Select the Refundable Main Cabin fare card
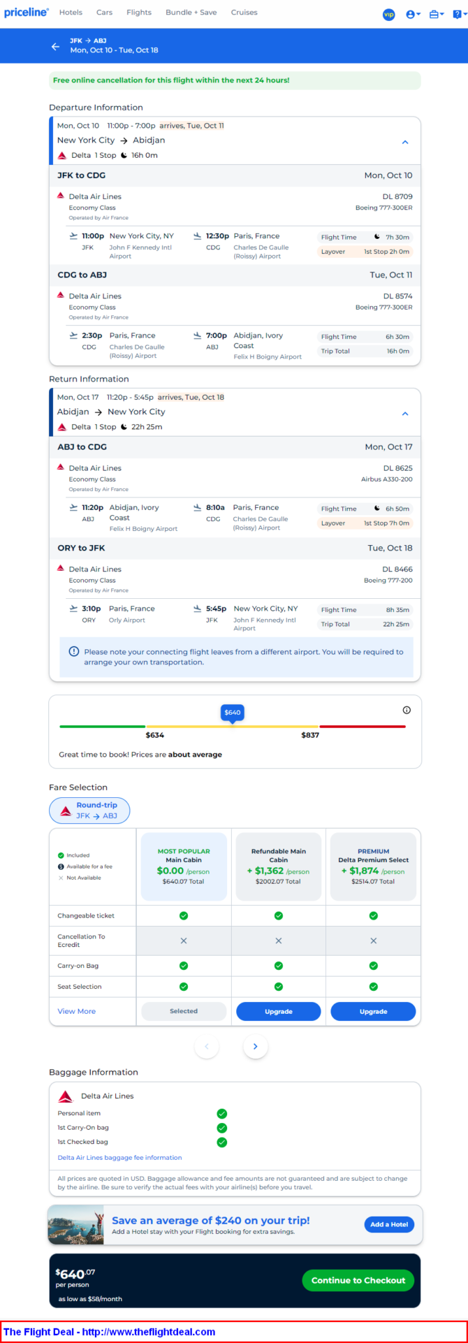This screenshot has width=468, height=1343. (279, 866)
